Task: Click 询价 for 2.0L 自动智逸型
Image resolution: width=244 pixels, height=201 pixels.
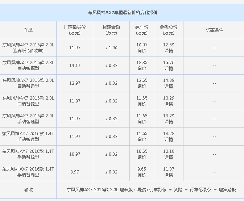Action: [142, 86]
